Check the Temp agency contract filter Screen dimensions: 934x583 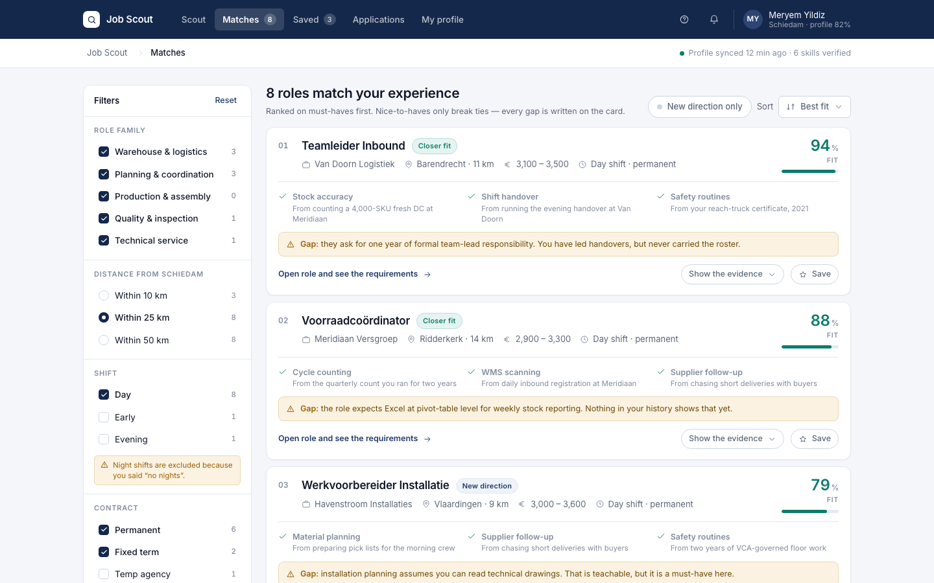pos(104,574)
